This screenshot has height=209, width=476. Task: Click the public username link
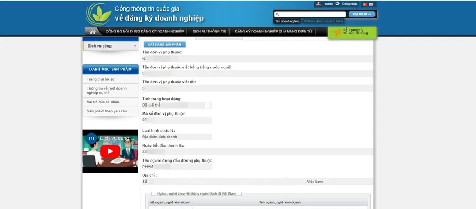[328, 4]
